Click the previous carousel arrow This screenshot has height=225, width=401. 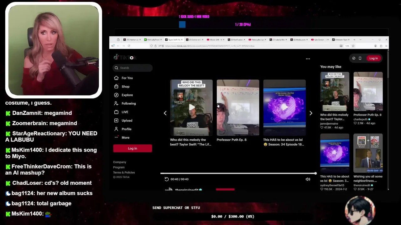165,113
